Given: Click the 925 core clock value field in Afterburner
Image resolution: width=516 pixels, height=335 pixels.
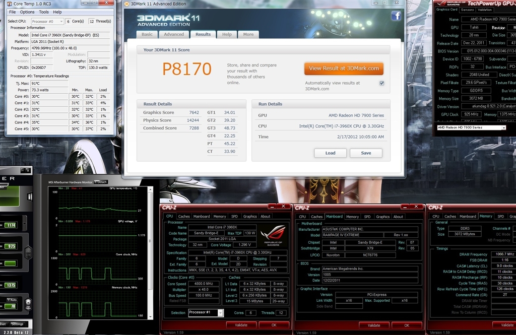Looking at the screenshot, I should pyautogui.click(x=11, y=246).
